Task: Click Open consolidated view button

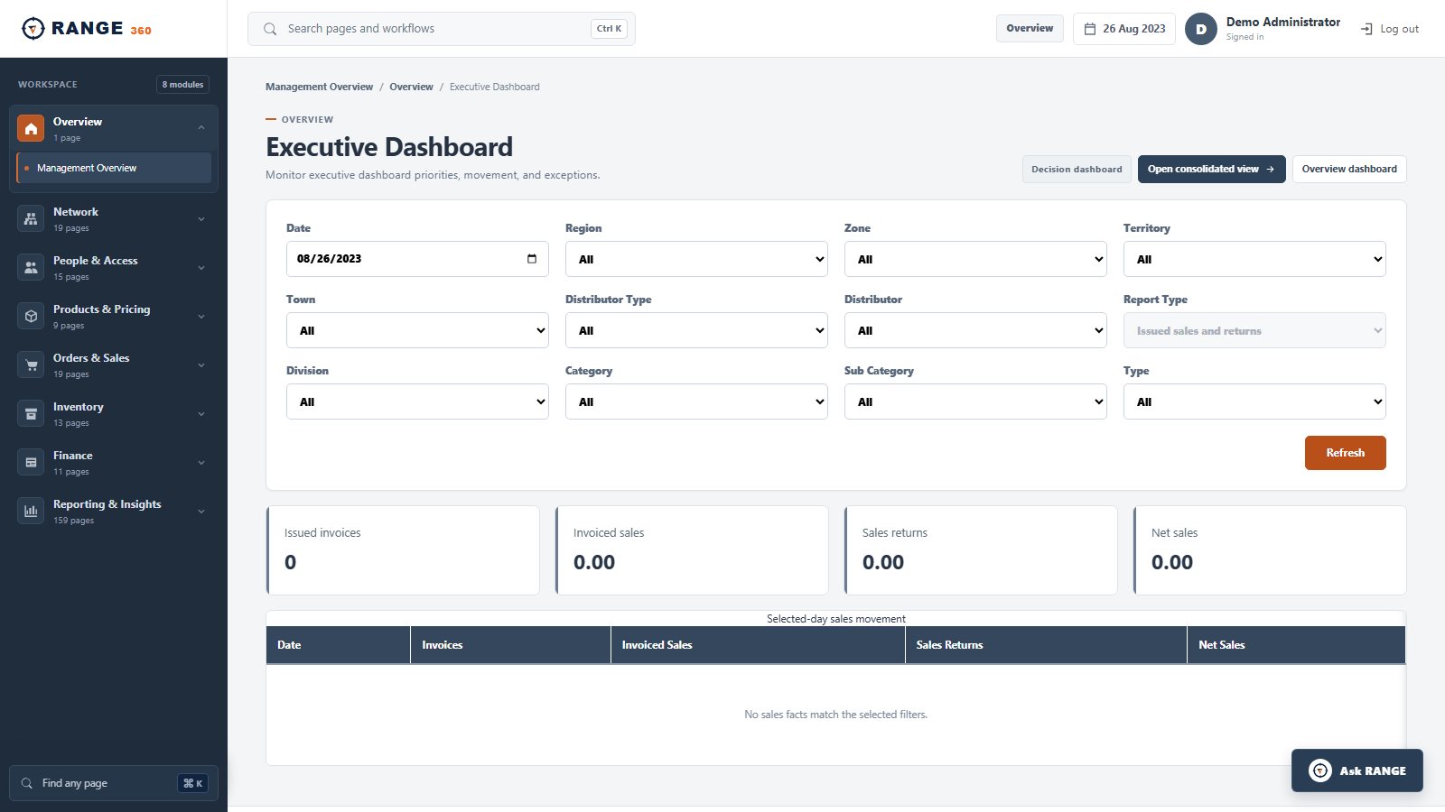Action: (x=1211, y=169)
